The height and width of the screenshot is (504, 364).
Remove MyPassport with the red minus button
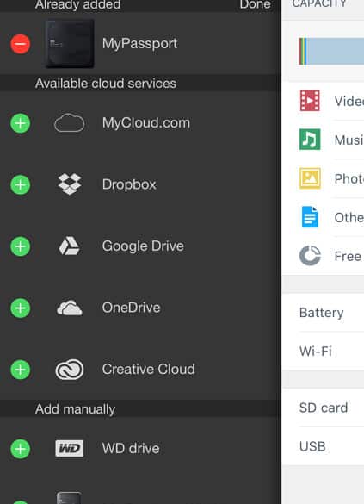point(21,44)
